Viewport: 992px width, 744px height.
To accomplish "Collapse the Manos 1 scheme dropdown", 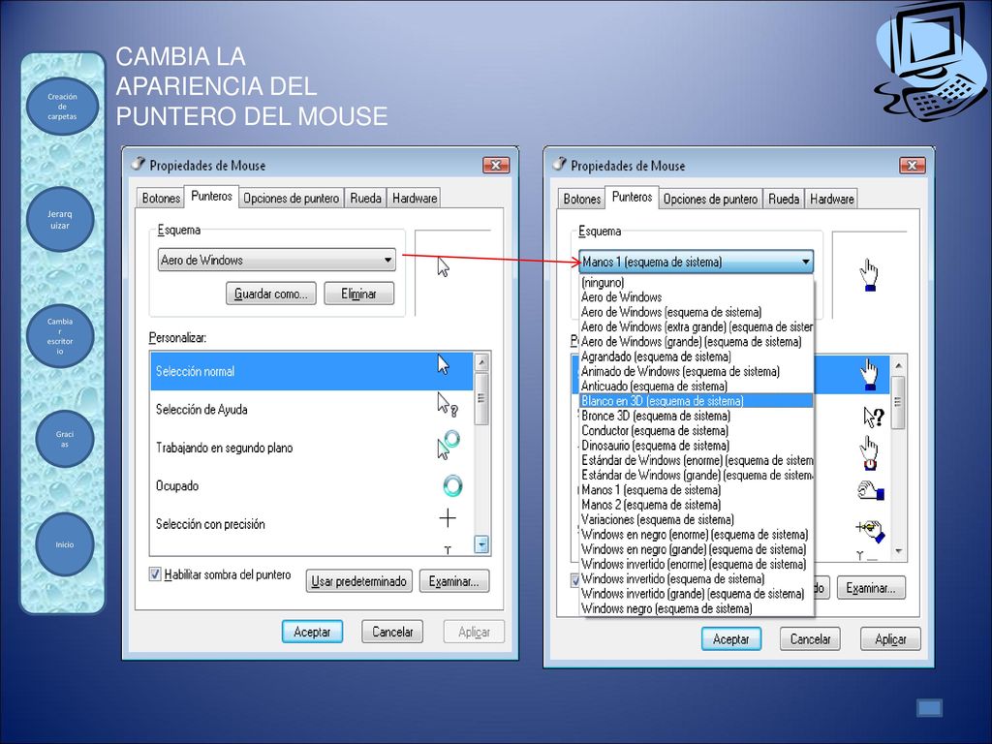I will (x=696, y=262).
